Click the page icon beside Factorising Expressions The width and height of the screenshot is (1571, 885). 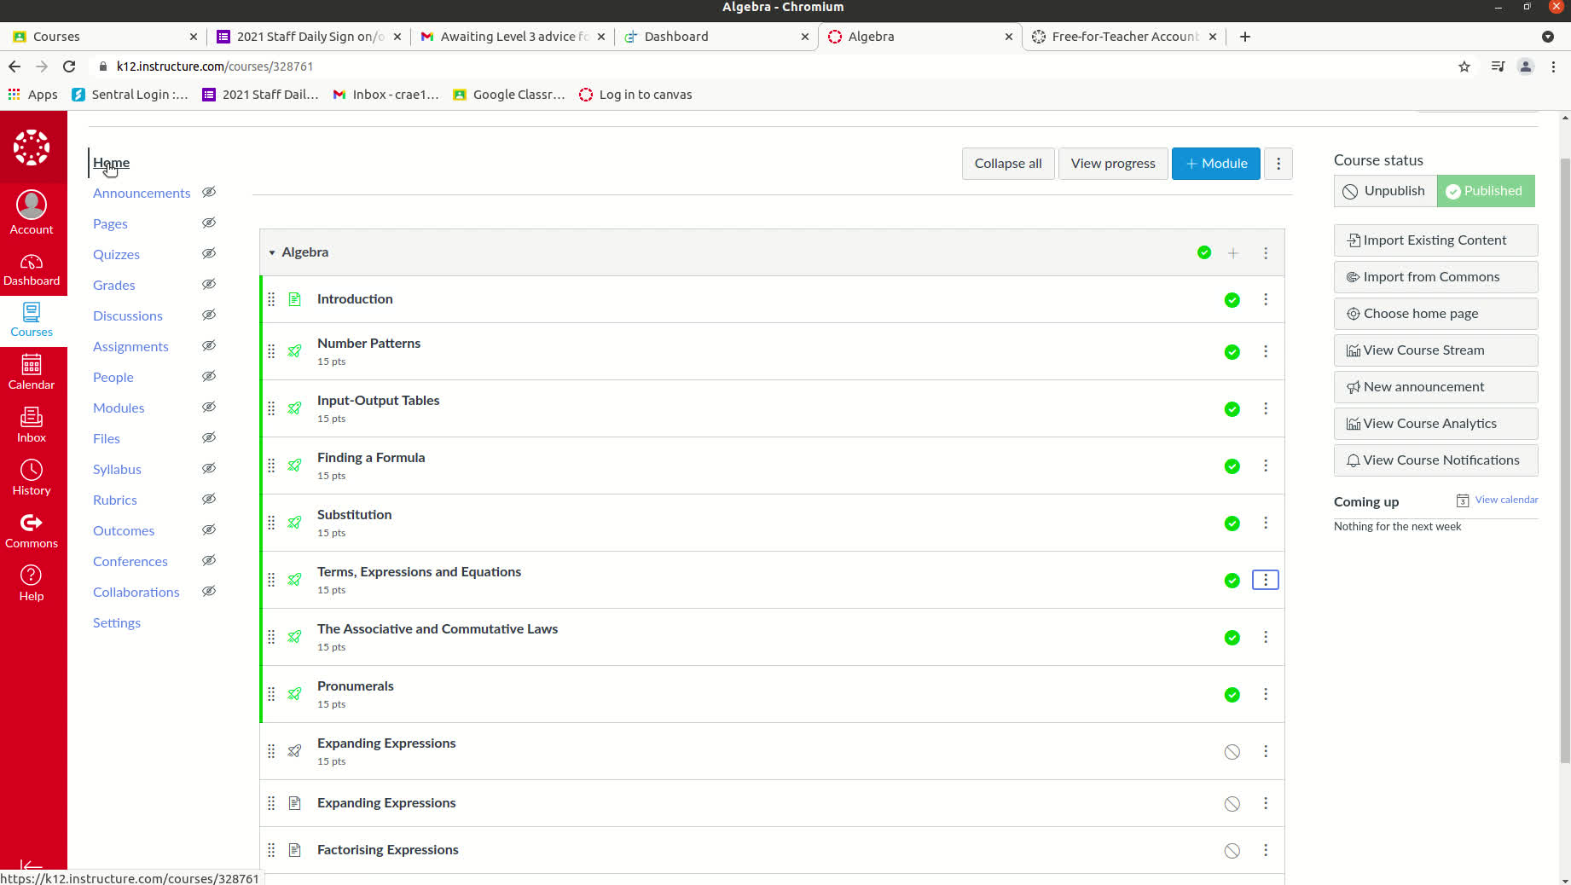click(x=294, y=850)
